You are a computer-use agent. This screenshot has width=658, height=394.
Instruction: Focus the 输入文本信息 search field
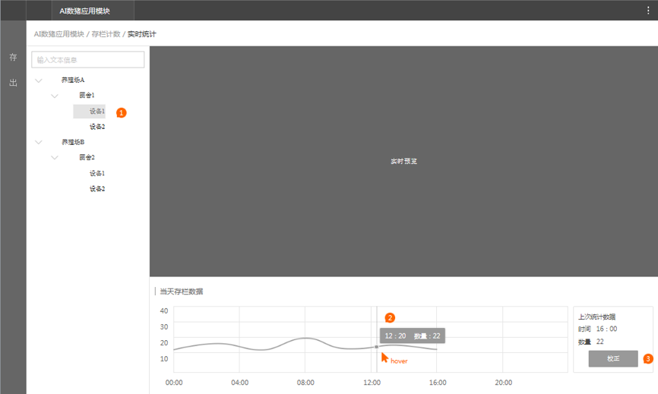[x=88, y=60]
